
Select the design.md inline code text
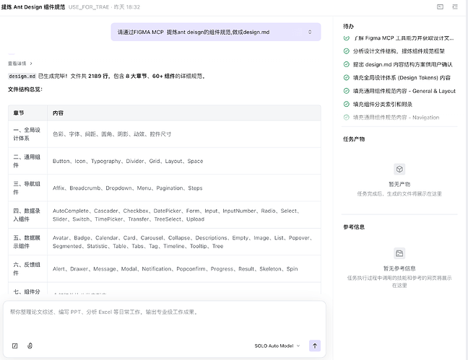click(x=22, y=76)
